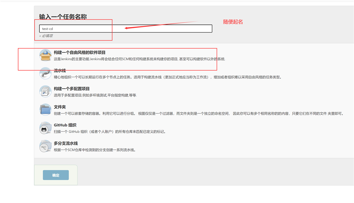Choose the GitHub 组织 title

(65, 125)
